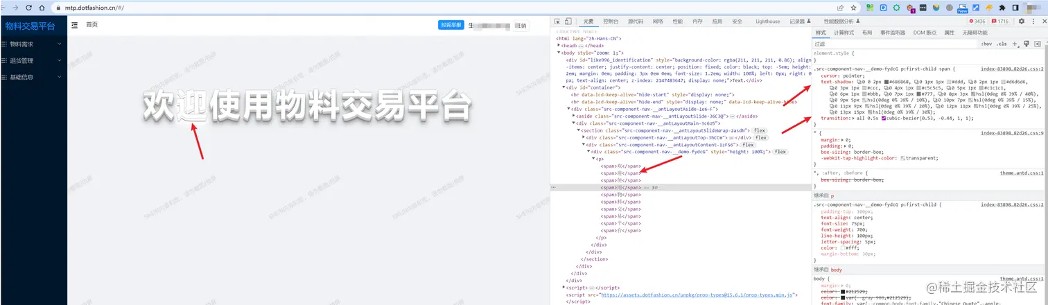
Task: Expand the script node in the DOM tree
Action: click(x=564, y=287)
